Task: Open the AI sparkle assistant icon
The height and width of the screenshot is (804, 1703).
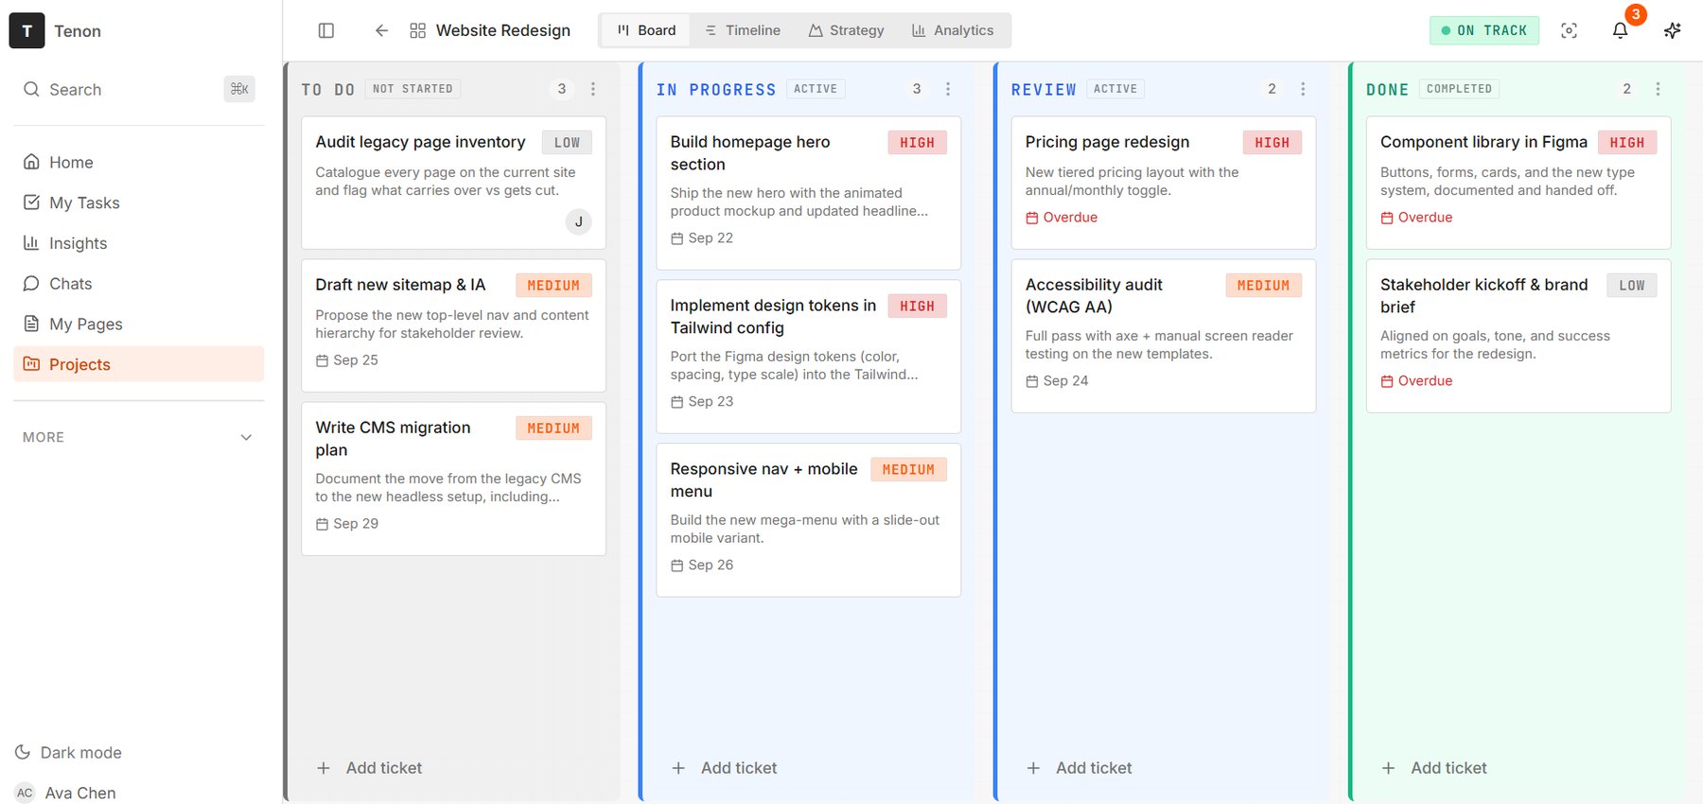Action: 1672,30
